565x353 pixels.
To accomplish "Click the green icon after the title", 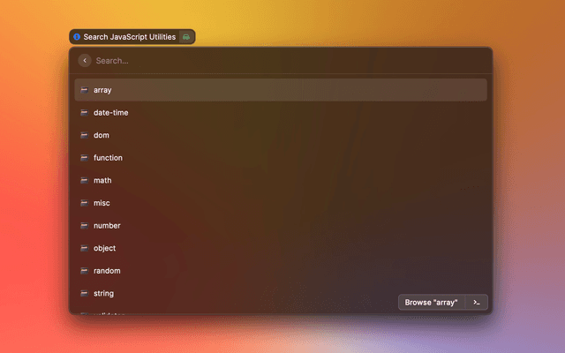I will pos(185,37).
